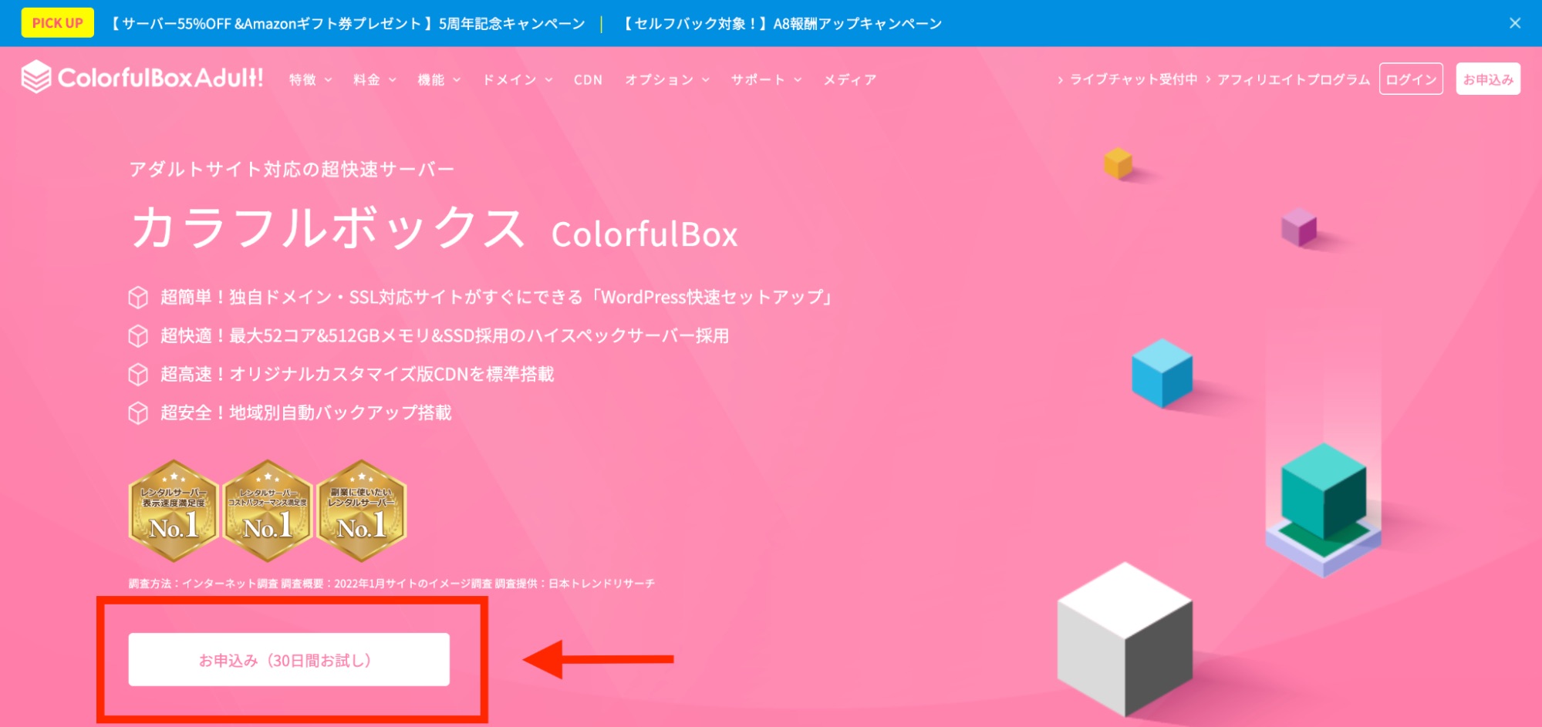
Task: Click cube icon beside CDNを標準搭載 line
Action: pos(138,375)
